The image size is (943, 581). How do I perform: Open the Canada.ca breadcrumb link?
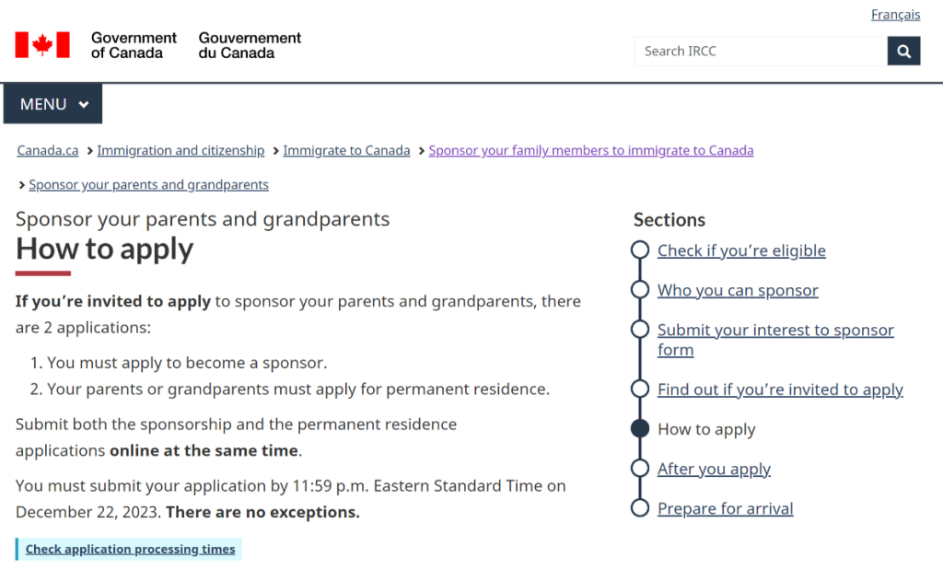(48, 150)
